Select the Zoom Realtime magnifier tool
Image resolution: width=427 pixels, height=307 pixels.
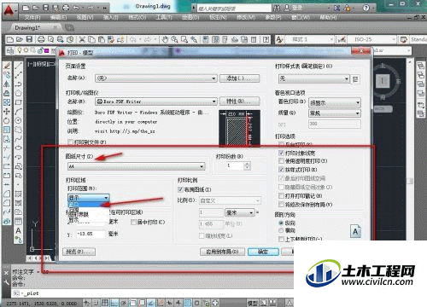(174, 39)
